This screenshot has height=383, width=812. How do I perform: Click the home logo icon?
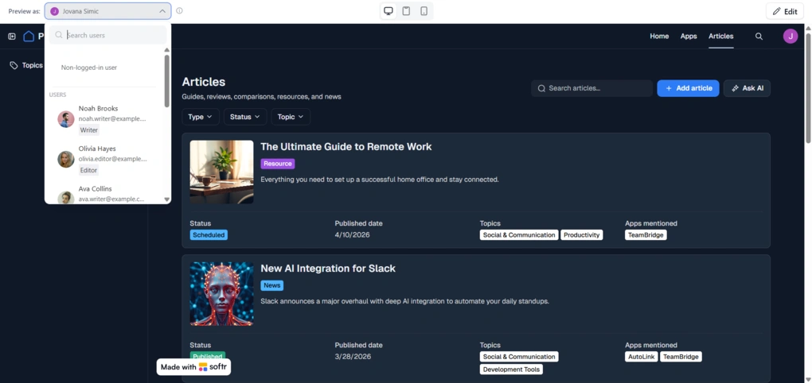click(x=29, y=37)
